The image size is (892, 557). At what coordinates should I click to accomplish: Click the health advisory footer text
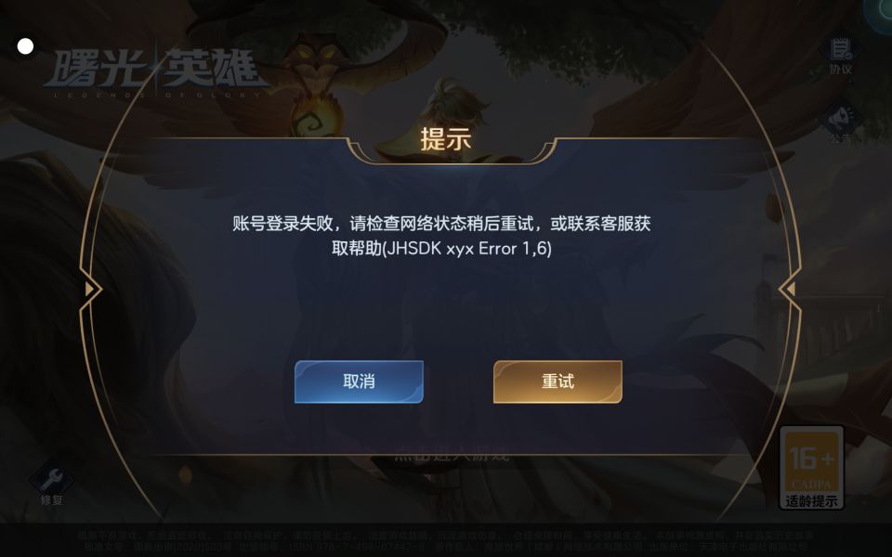(x=446, y=540)
